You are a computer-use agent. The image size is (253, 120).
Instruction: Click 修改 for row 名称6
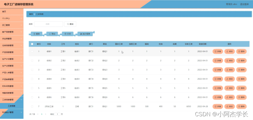230,97
